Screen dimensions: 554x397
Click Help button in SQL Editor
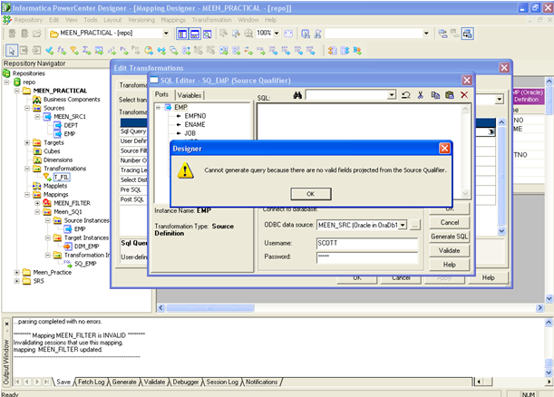point(449,265)
